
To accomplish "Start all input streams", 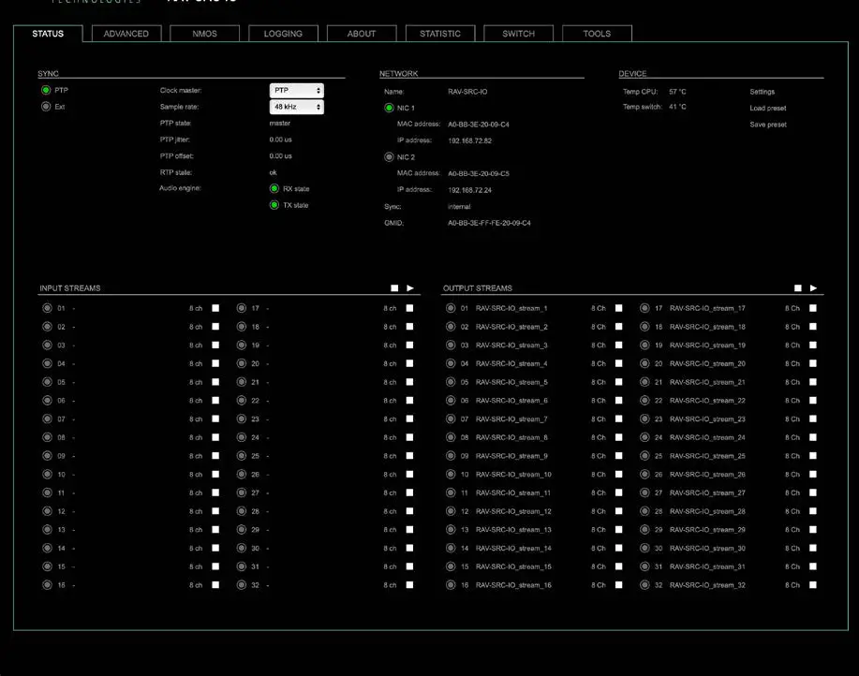I will point(410,288).
